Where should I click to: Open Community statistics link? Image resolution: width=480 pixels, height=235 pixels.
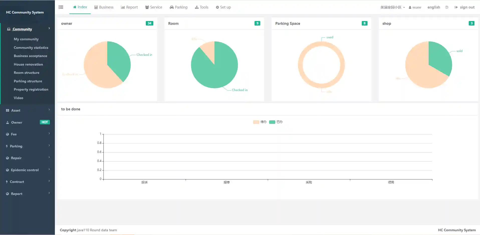tap(31, 48)
